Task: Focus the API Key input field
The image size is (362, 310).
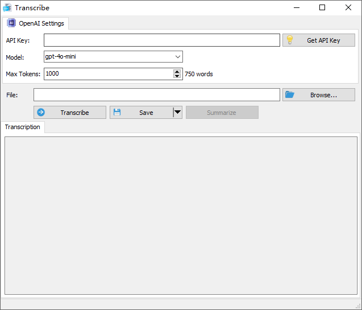Action: (x=162, y=40)
